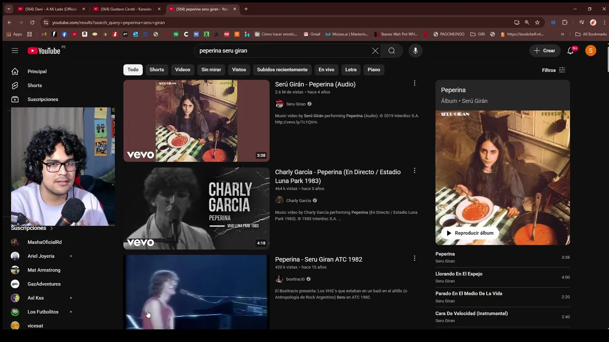Click the Reproducir álbum button
This screenshot has height=342, width=609.
(469, 233)
